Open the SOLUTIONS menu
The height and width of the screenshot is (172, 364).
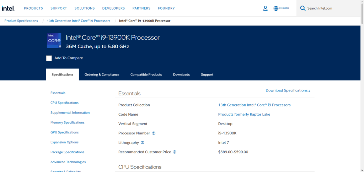click(x=85, y=8)
